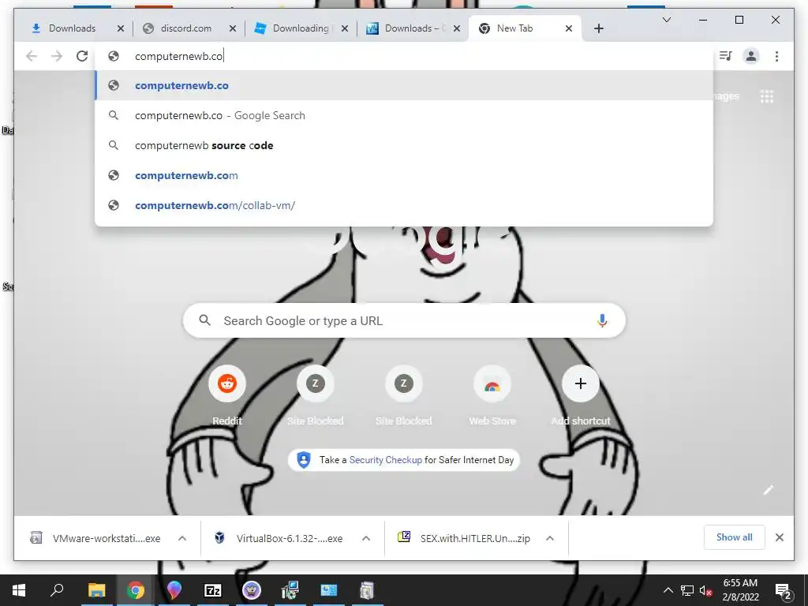Select computernewb.co URL suggestion
The width and height of the screenshot is (808, 606).
tap(404, 85)
